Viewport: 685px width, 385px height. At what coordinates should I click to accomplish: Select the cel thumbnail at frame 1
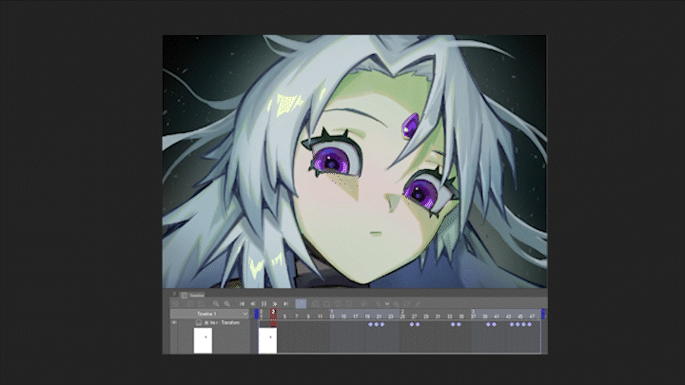267,340
